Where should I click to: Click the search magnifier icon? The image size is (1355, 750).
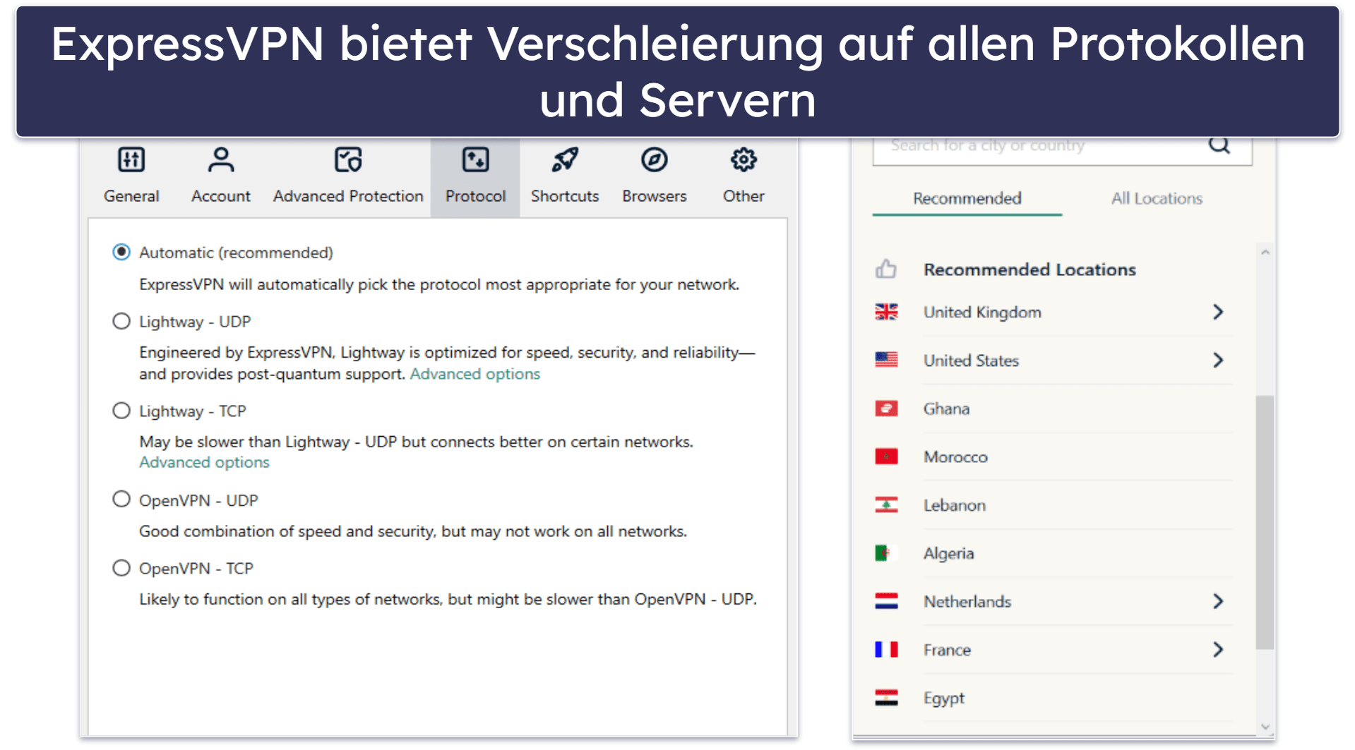click(1219, 145)
